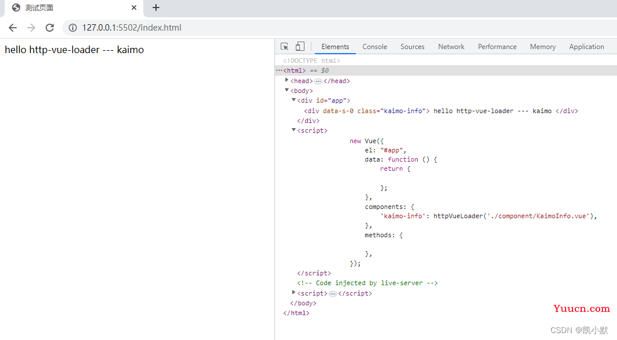Screen dimensions: 617x340
Task: Open the Performance panel
Action: pyautogui.click(x=497, y=46)
